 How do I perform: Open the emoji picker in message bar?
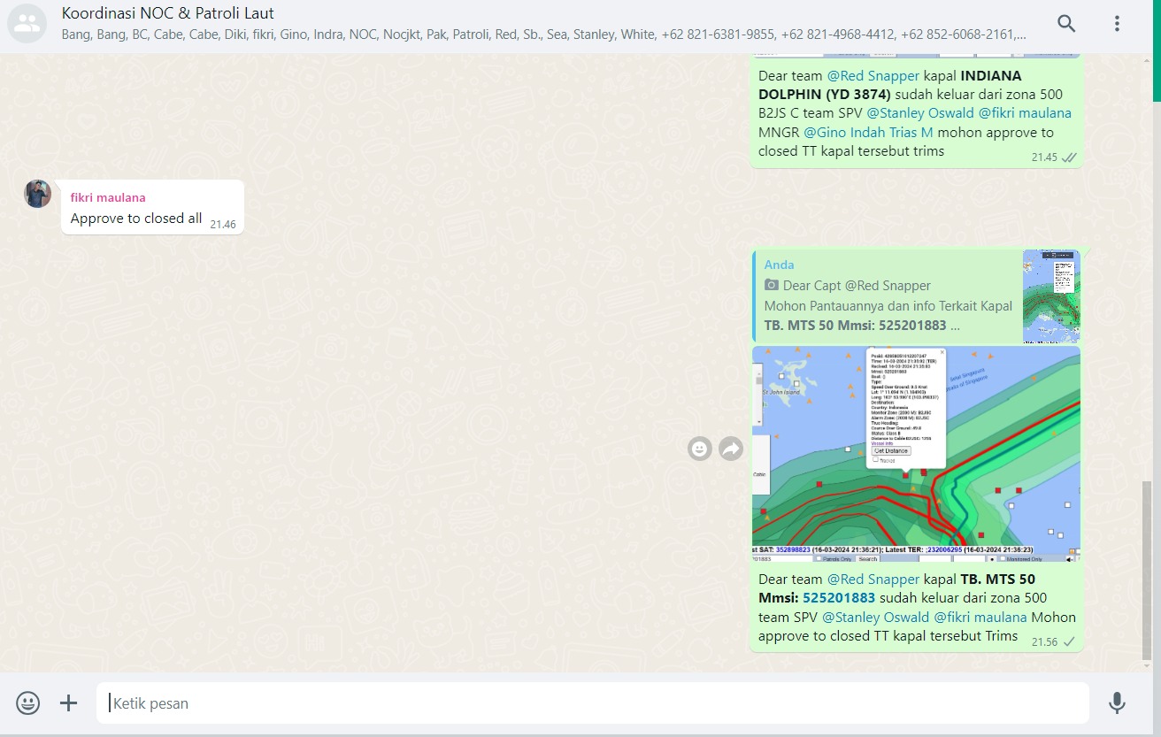(28, 703)
